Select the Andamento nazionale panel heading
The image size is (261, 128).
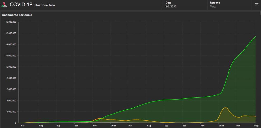click(17, 15)
